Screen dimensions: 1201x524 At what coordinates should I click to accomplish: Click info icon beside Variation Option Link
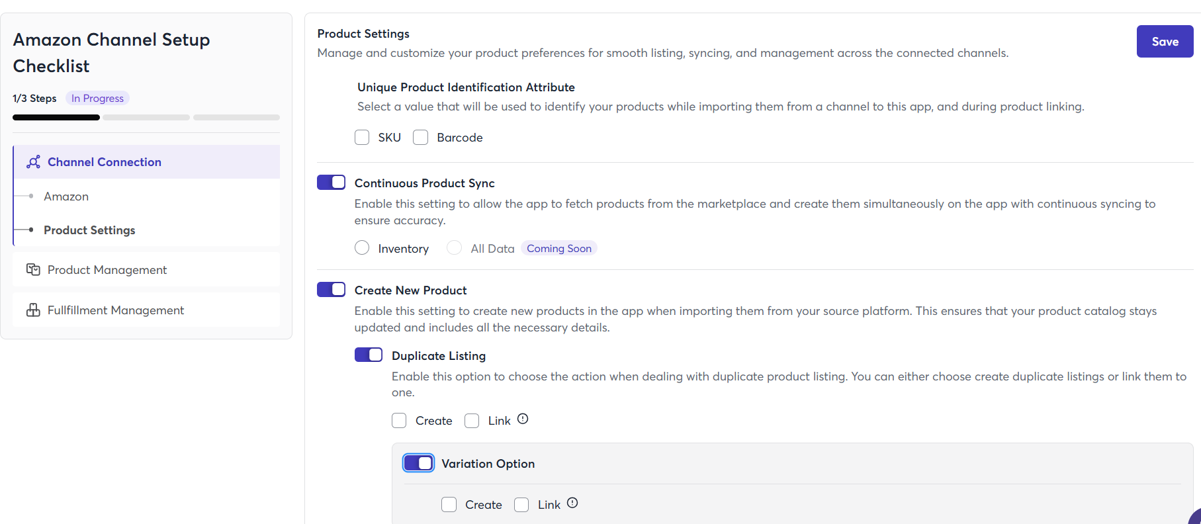tap(572, 503)
